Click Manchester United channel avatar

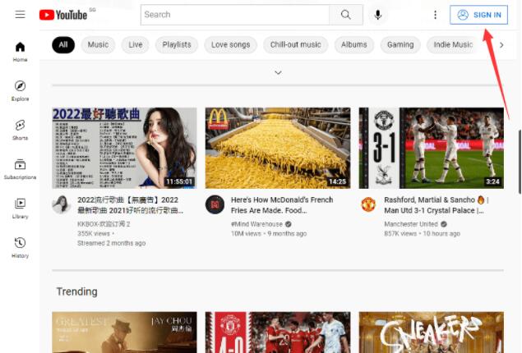point(368,204)
